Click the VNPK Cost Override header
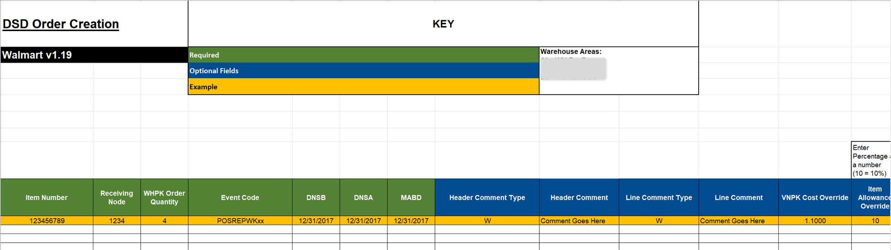This screenshot has height=250, width=891. (x=815, y=197)
